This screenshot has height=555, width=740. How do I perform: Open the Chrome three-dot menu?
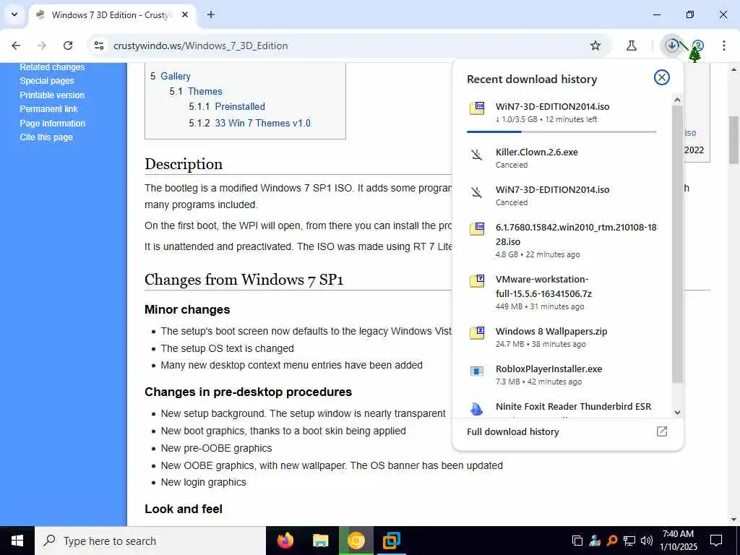pos(724,46)
